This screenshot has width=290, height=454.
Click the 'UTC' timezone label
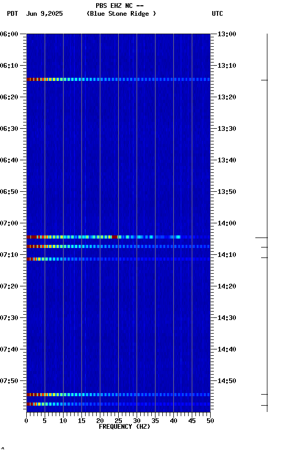[x=217, y=14]
